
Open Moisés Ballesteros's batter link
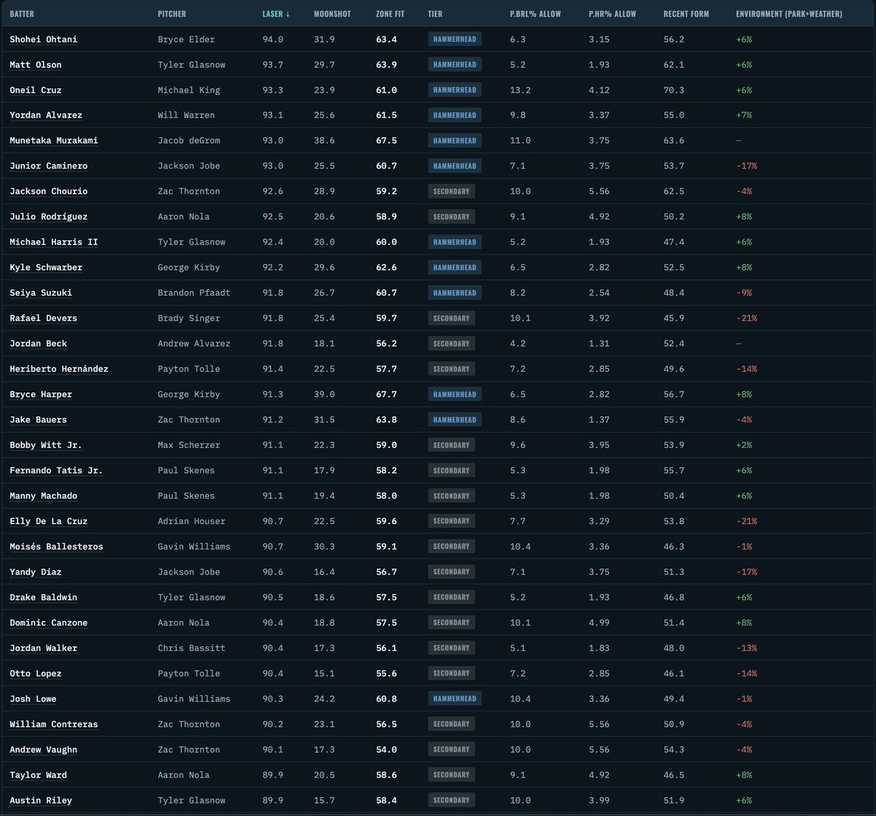click(56, 547)
